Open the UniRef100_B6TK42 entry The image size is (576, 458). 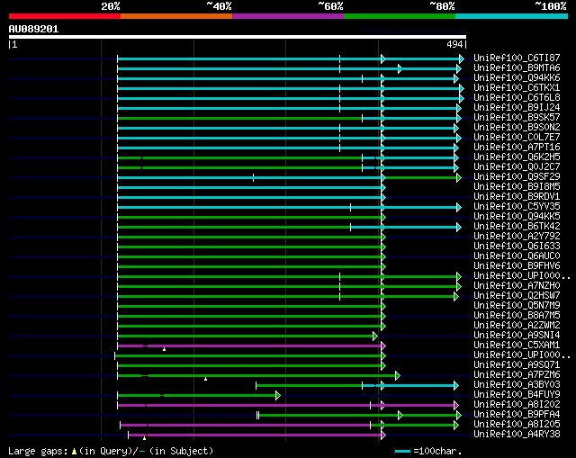pos(517,227)
